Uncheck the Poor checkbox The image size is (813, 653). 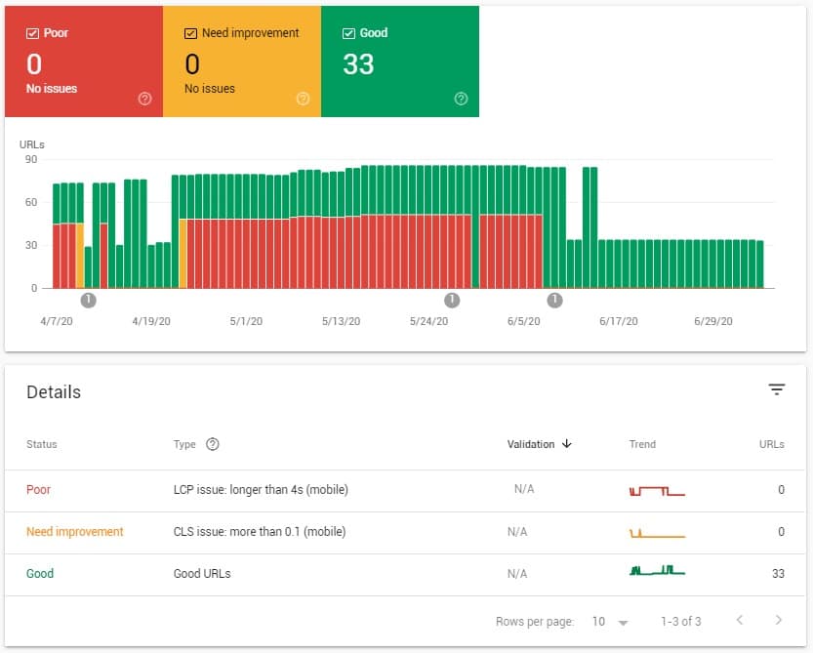tap(32, 33)
